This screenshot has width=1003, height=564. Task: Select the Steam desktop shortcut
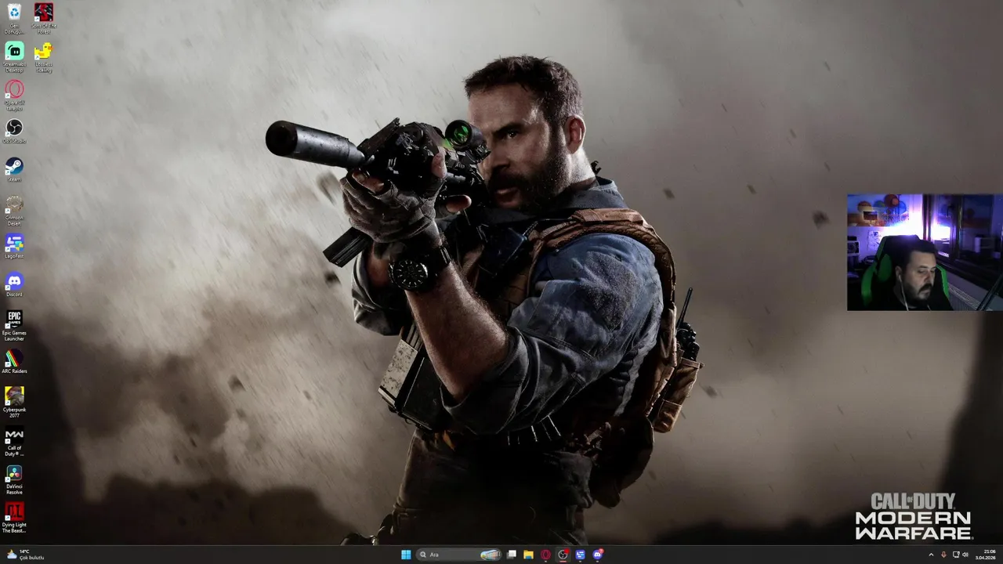click(x=14, y=169)
